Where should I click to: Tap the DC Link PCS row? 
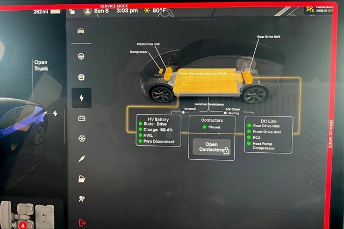(x=254, y=137)
